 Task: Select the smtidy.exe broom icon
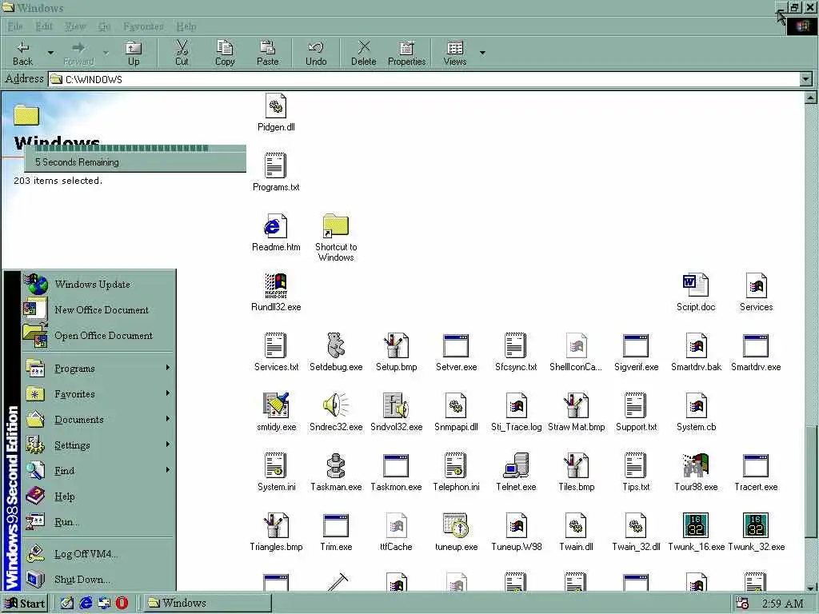tap(276, 405)
